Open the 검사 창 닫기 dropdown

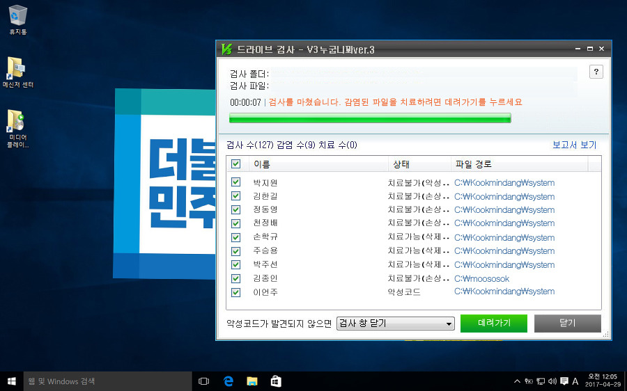click(x=396, y=323)
